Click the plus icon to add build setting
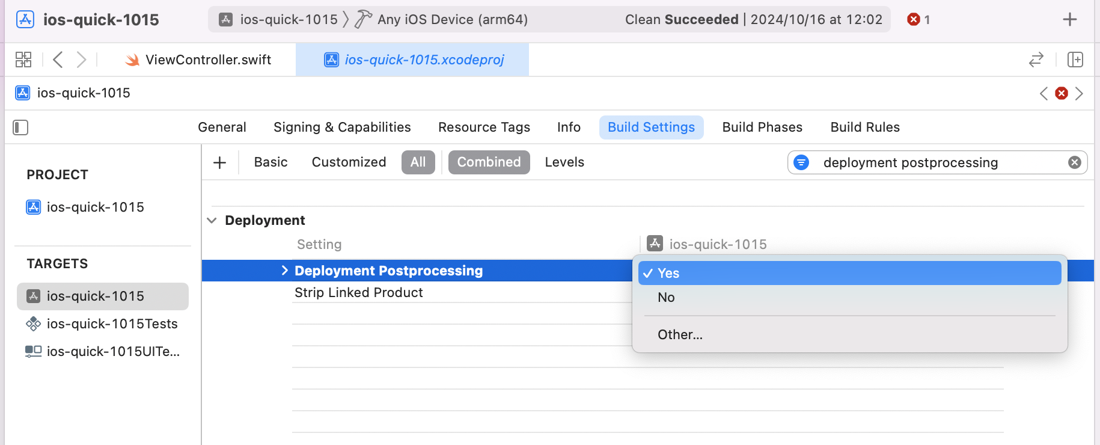The width and height of the screenshot is (1100, 445). pos(220,162)
